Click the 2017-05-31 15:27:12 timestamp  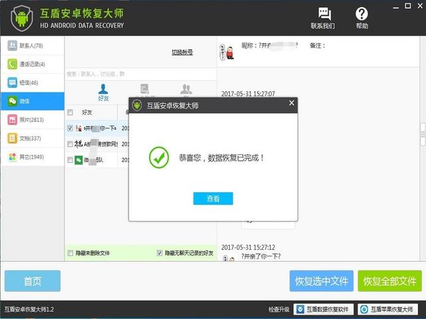(x=248, y=247)
